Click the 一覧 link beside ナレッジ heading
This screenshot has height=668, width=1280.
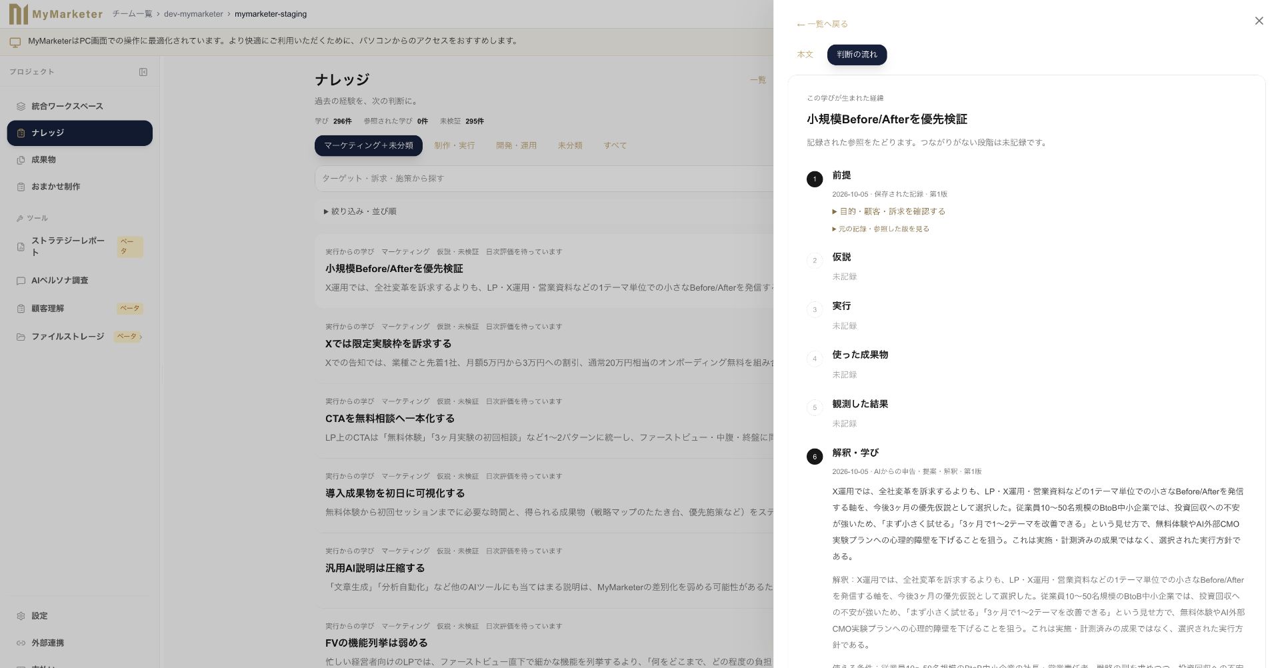pyautogui.click(x=758, y=80)
